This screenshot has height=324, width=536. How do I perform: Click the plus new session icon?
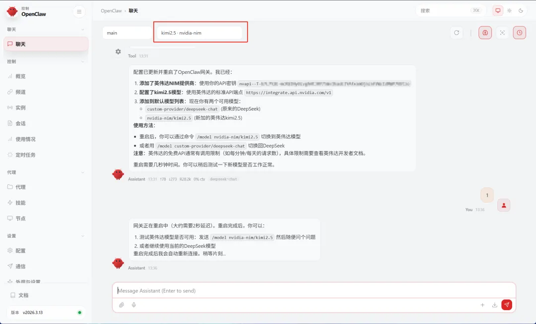pyautogui.click(x=482, y=305)
